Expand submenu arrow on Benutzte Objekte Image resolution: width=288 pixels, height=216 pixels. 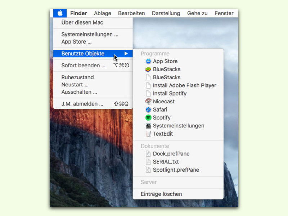(126, 53)
